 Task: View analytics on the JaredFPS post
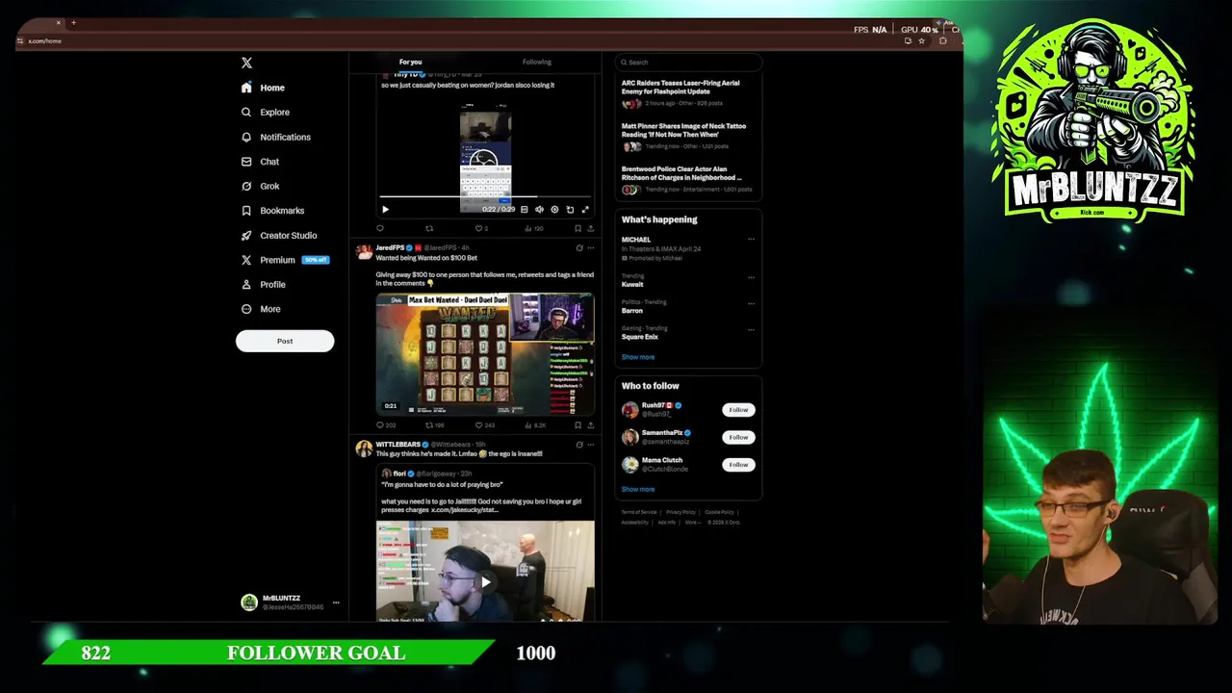pos(535,425)
